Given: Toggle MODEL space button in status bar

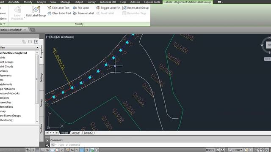Looking at the screenshot, I should (x=210, y=150).
